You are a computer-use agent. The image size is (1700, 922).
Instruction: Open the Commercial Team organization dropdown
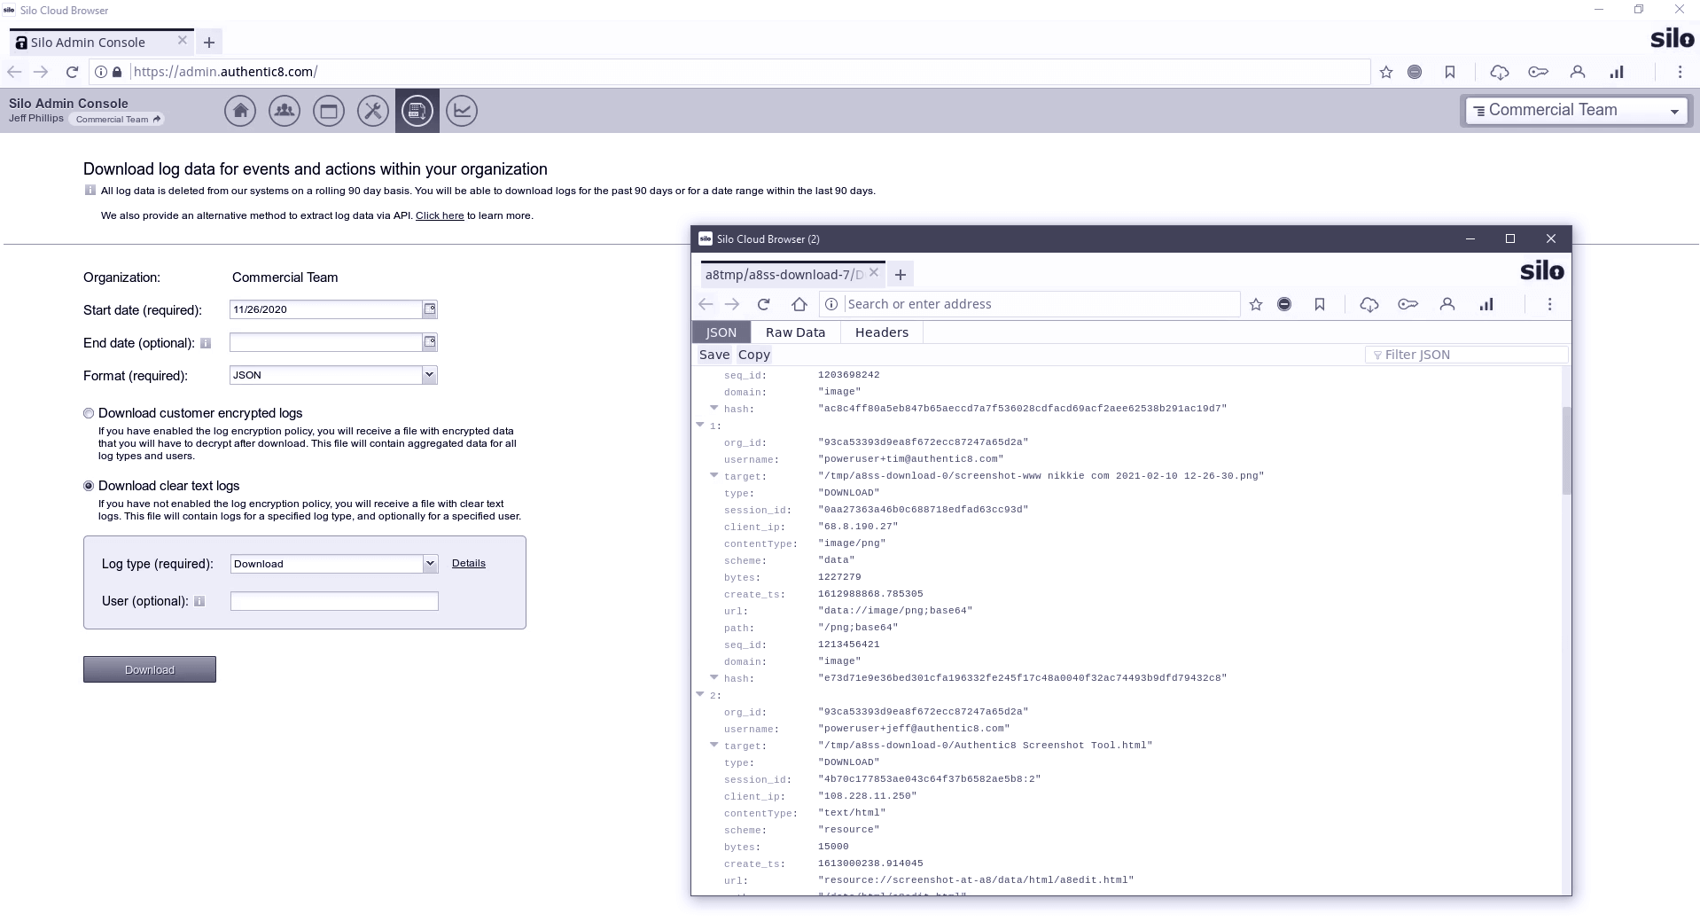coord(1576,111)
